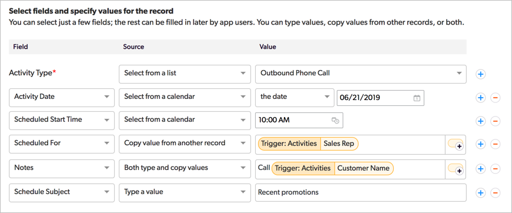
Task: Open the Notes field dropdown
Action: 62,168
